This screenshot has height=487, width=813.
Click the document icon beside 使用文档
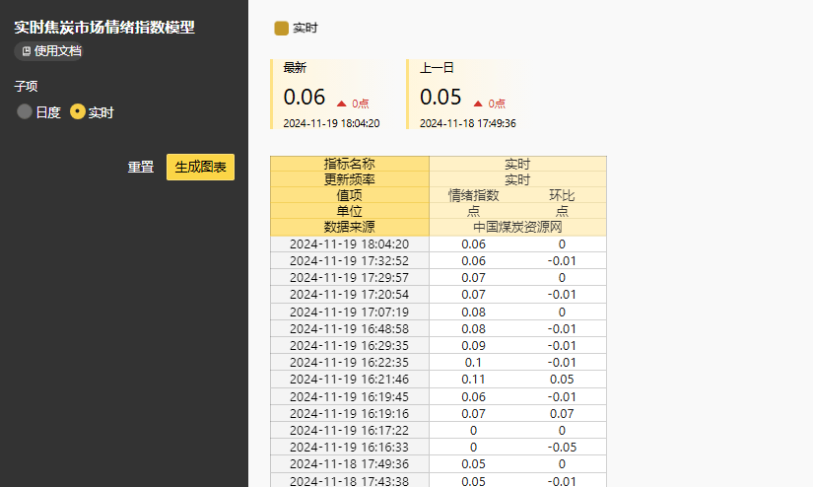click(27, 51)
